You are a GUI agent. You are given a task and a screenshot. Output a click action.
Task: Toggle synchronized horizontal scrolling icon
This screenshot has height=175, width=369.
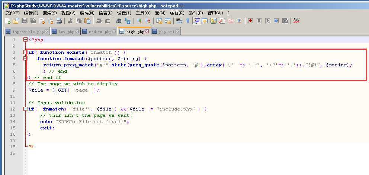click(x=168, y=21)
